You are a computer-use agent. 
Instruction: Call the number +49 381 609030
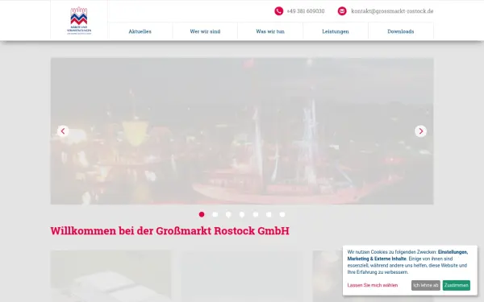point(306,11)
